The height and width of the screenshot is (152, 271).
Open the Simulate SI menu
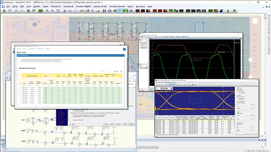coord(55,6)
